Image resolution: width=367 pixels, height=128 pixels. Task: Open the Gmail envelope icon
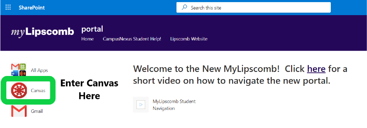[19, 111]
